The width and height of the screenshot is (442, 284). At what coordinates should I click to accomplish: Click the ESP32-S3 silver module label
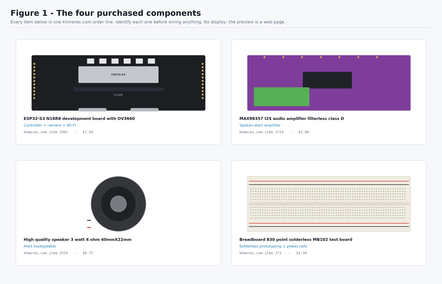[x=118, y=75]
